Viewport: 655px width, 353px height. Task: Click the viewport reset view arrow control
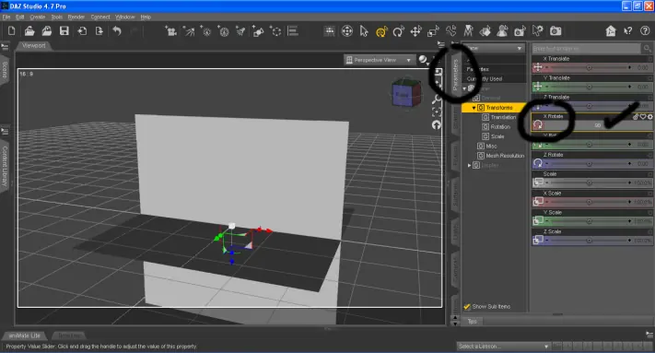pyautogui.click(x=437, y=125)
